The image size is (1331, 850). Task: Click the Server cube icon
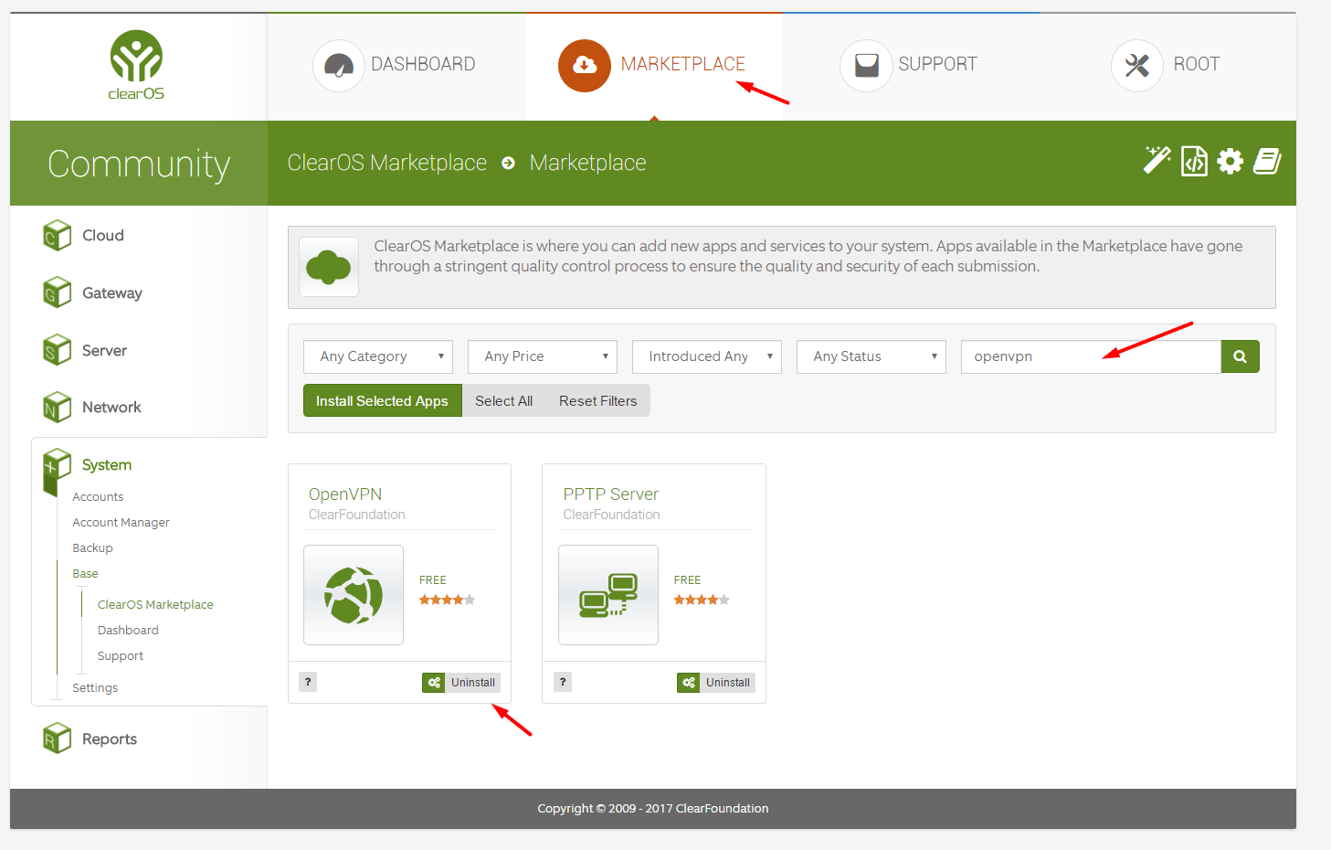(58, 350)
